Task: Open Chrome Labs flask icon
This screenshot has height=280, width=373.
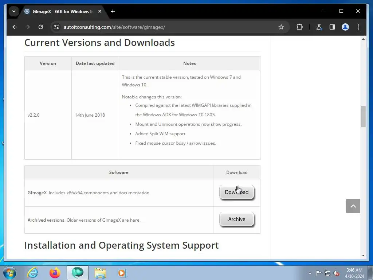Action: coord(319,27)
